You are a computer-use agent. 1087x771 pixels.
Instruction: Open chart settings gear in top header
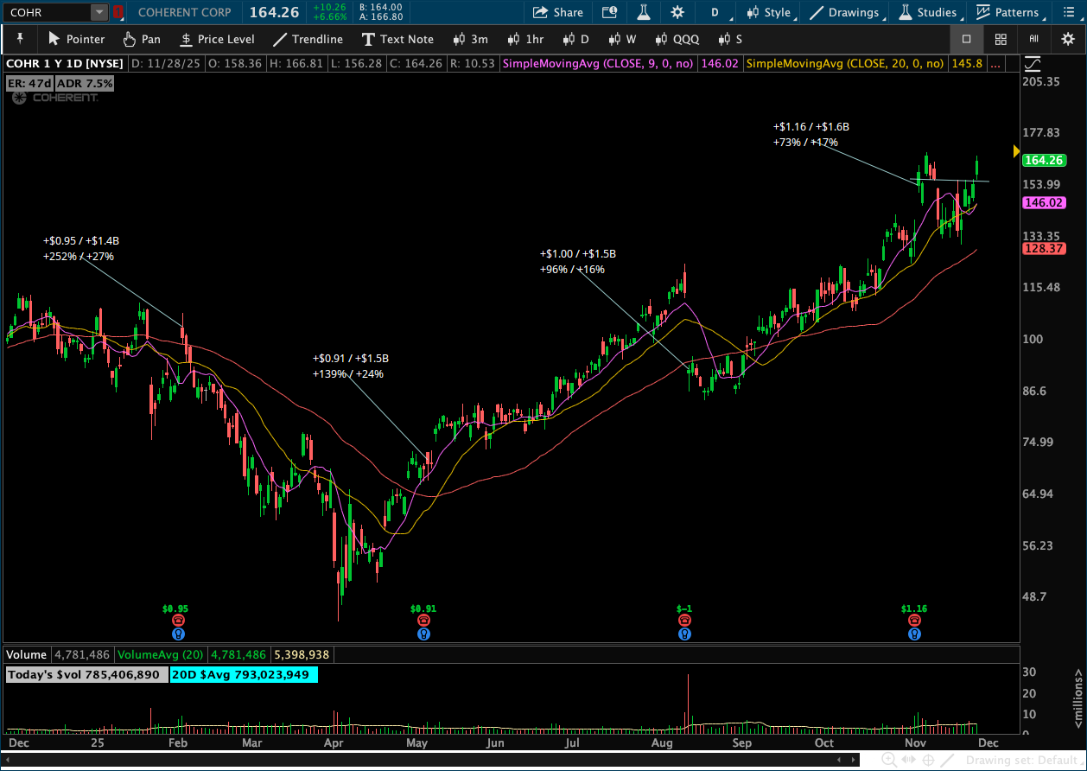(677, 12)
